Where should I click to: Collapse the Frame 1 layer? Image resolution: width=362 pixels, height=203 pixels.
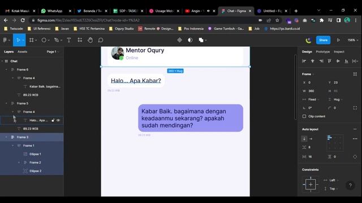tap(12, 145)
